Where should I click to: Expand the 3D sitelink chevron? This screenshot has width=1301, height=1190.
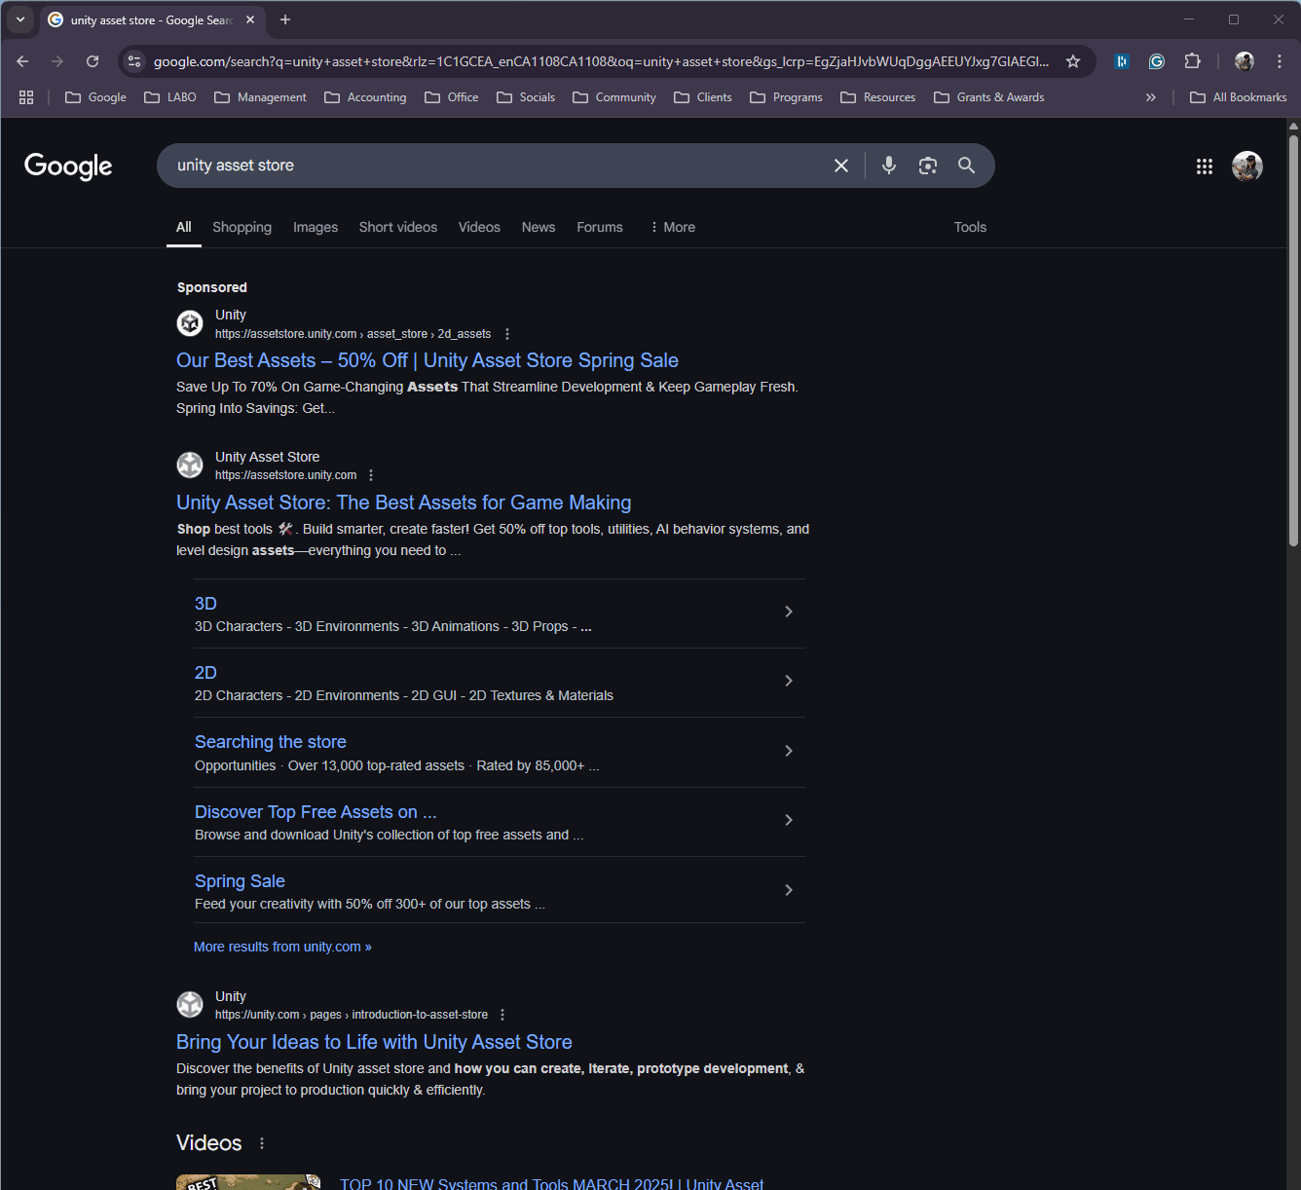point(789,612)
